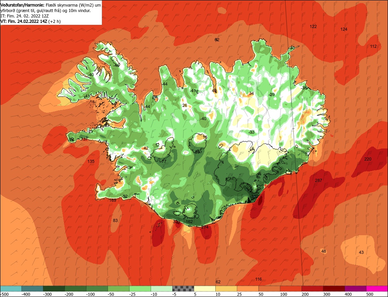Pick the red-orange legend swatch between 100 and 200

pyautogui.click(x=291, y=288)
